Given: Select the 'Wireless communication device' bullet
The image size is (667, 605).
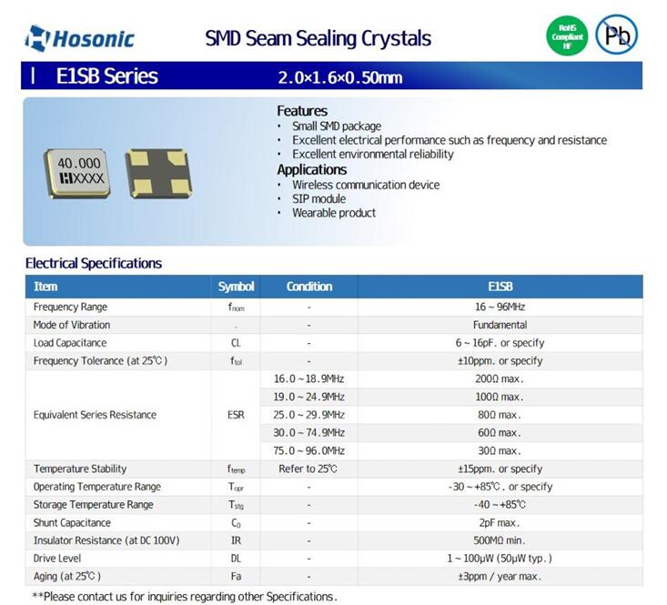Looking at the screenshot, I should click(x=366, y=185).
